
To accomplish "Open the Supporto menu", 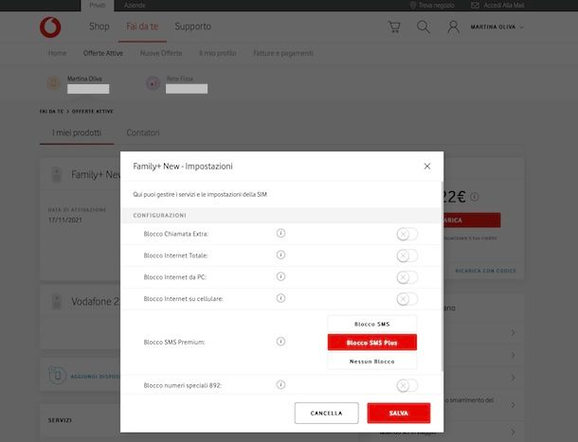I will click(x=192, y=27).
